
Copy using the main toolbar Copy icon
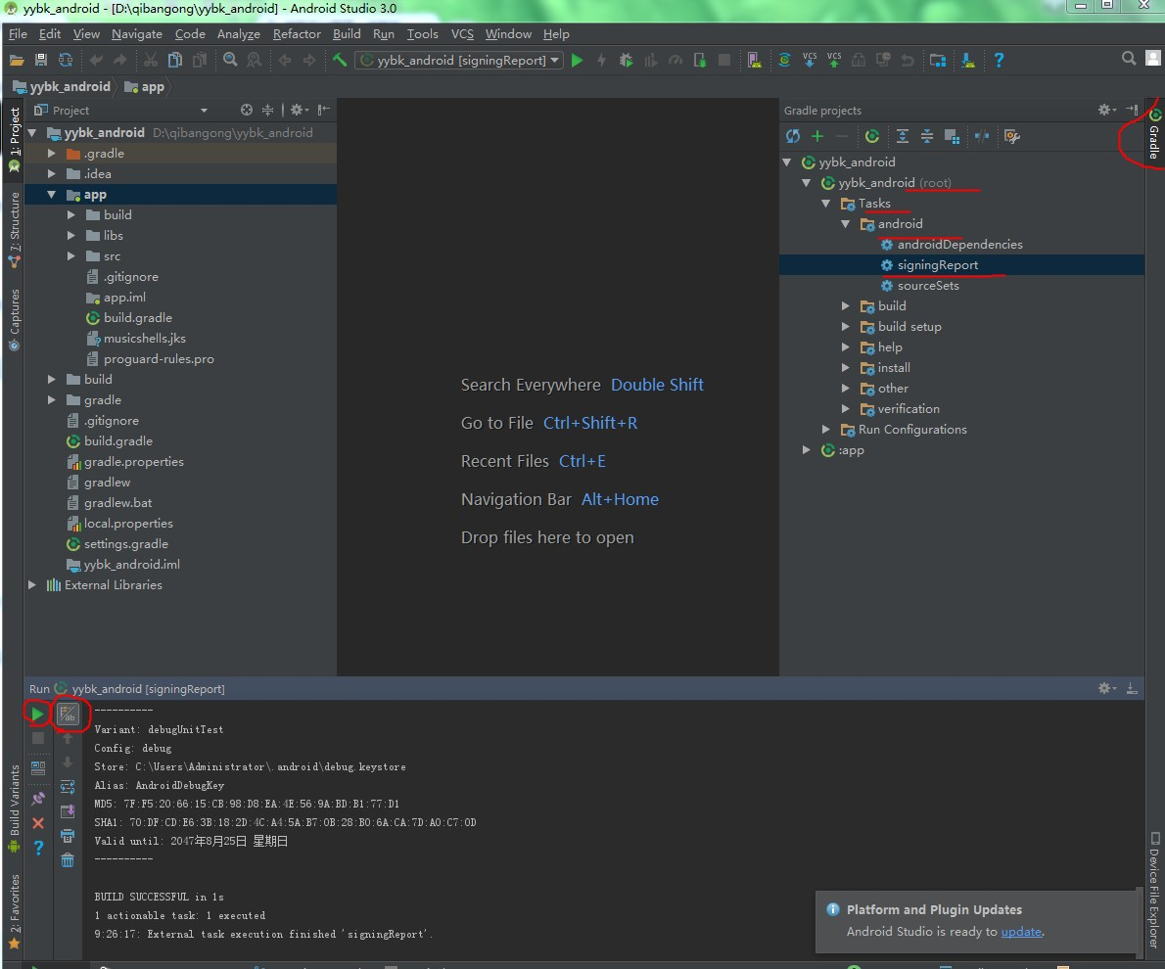(175, 60)
